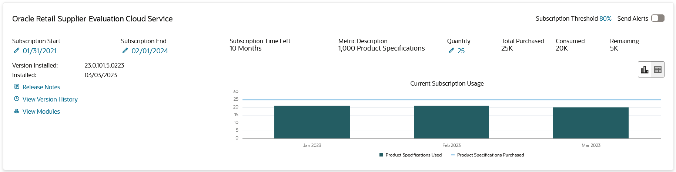The image size is (676, 172).
Task: Click Oracle Retail Supplier Evaluation Cloud Service title
Action: (x=93, y=19)
